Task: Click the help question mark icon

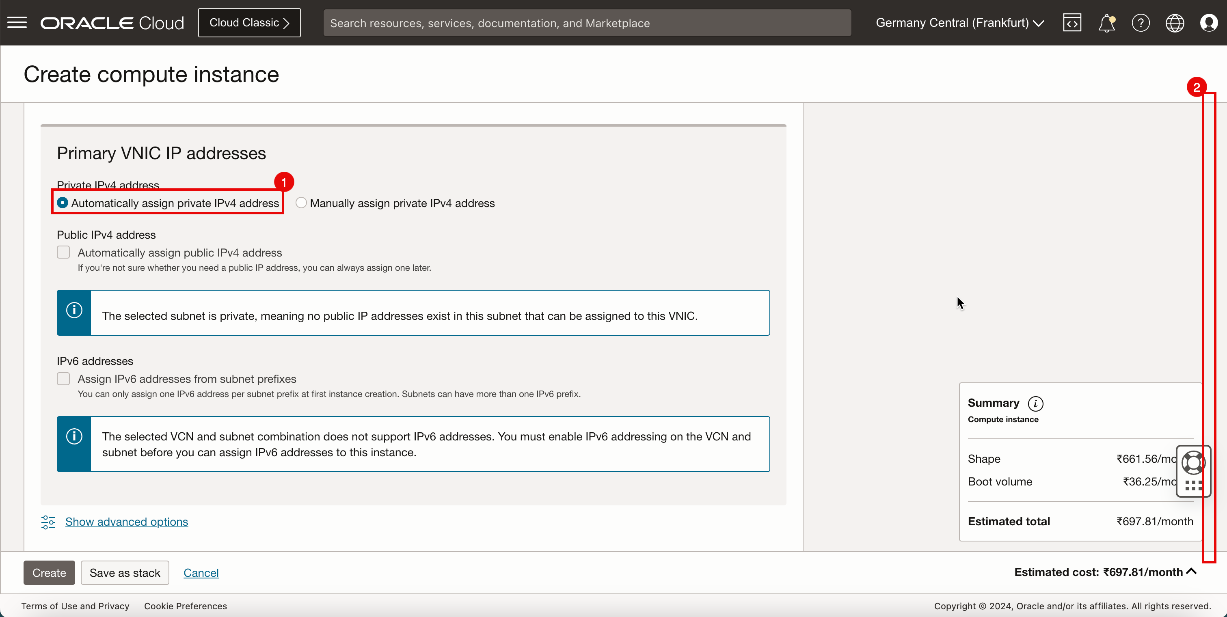Action: click(1141, 23)
